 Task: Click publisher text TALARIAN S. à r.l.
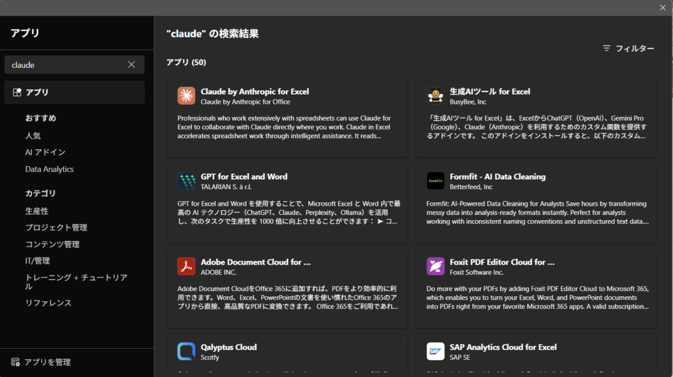point(226,187)
